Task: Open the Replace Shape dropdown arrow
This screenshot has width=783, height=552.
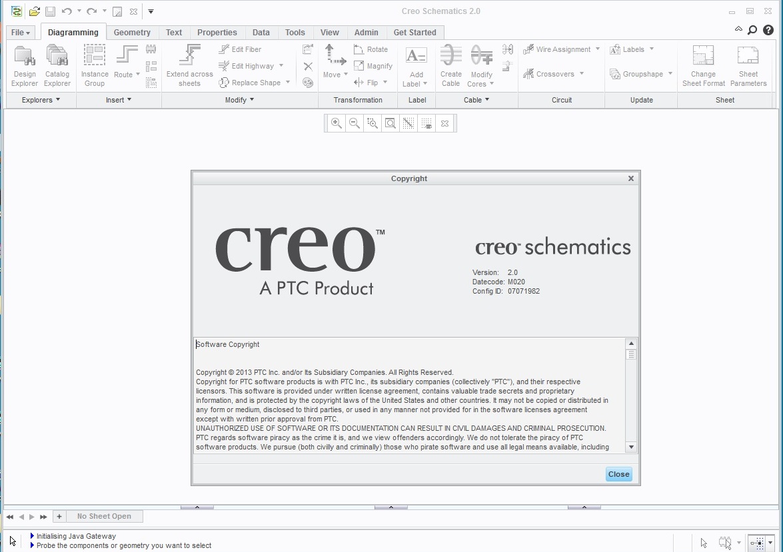Action: (x=288, y=83)
